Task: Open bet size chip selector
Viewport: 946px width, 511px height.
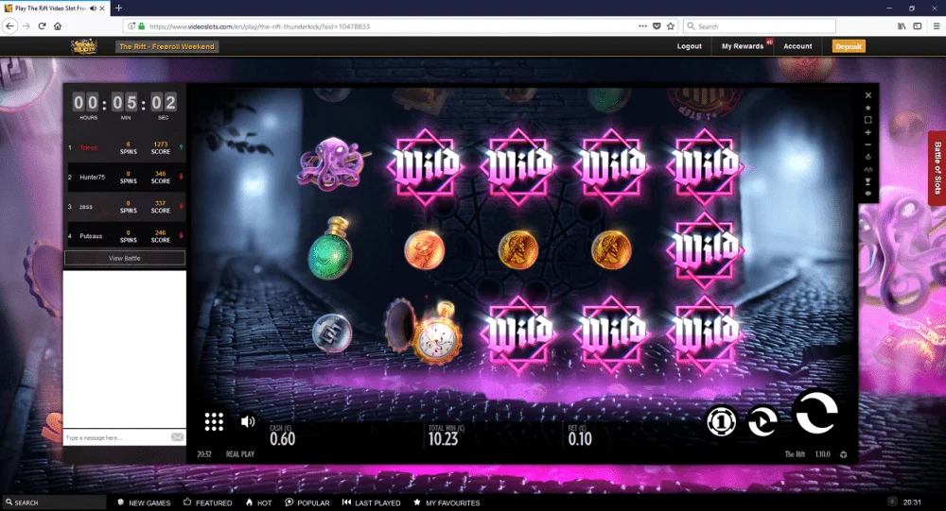Action: [x=721, y=420]
